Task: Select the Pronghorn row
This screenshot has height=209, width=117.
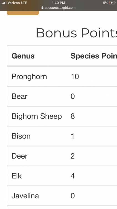Action: 62,77
